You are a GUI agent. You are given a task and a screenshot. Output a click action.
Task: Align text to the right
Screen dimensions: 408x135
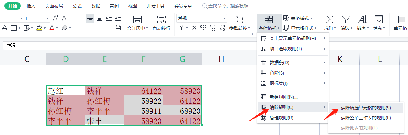tap(99, 28)
